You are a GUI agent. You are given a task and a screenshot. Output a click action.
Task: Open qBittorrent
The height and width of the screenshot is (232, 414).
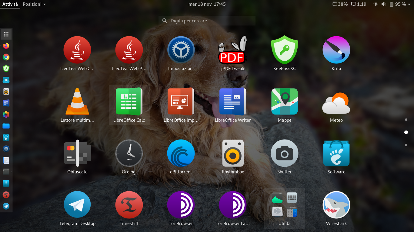pyautogui.click(x=181, y=153)
